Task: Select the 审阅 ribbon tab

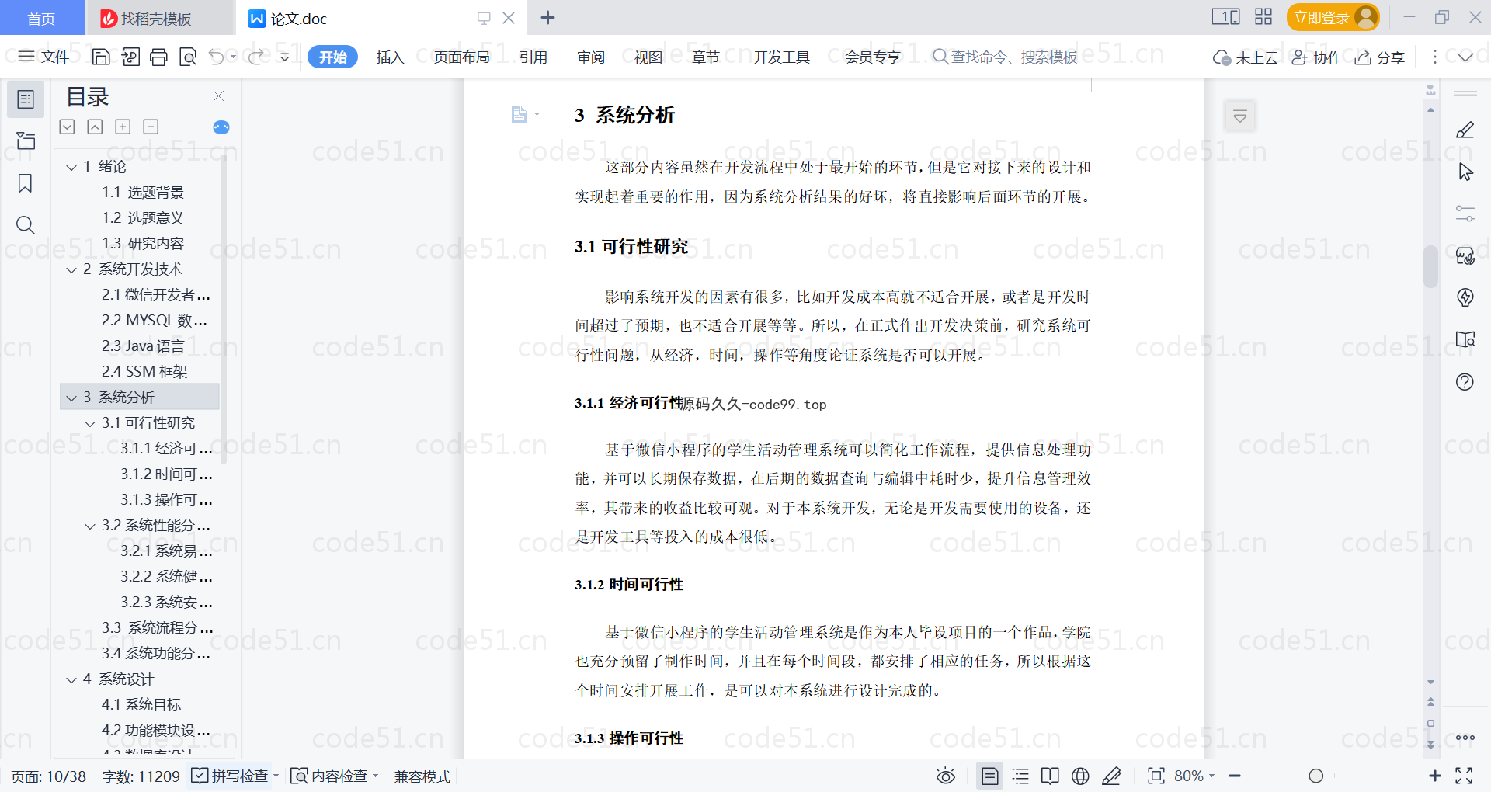Action: [590, 57]
